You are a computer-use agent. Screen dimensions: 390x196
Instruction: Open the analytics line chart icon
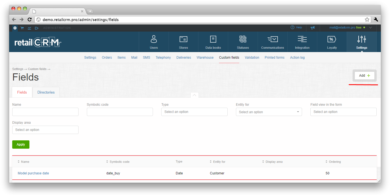tap(29, 28)
